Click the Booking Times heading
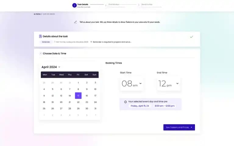This screenshot has width=234, height=146. coord(114,63)
